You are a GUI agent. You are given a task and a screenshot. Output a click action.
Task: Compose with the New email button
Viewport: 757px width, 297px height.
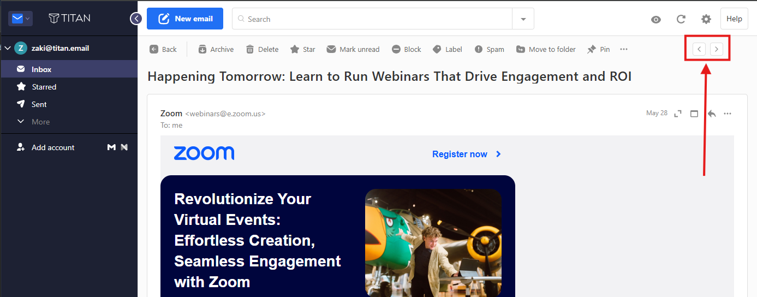pos(185,19)
